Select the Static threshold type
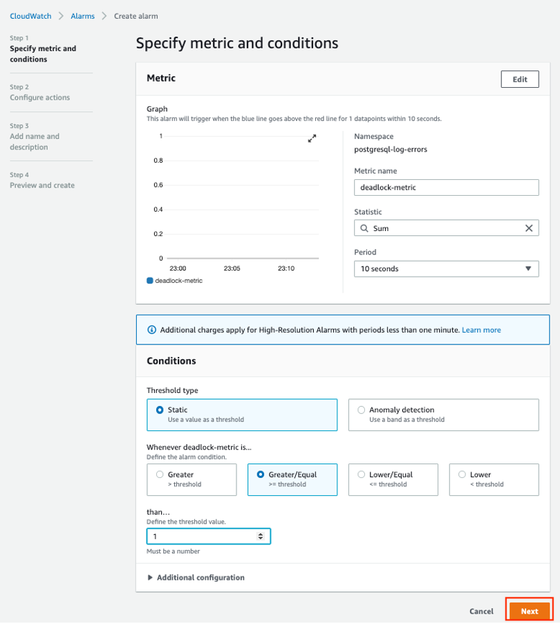560x624 pixels. [160, 410]
